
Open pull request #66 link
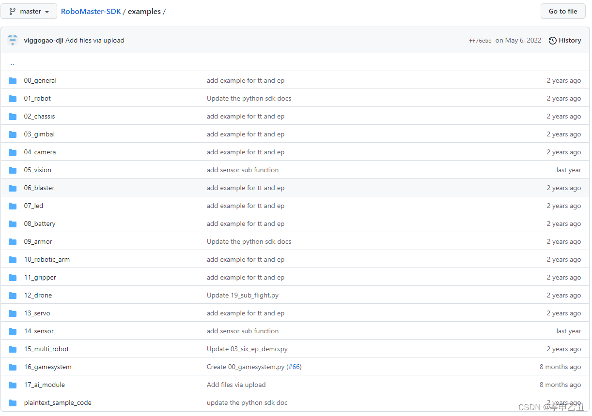(x=294, y=367)
